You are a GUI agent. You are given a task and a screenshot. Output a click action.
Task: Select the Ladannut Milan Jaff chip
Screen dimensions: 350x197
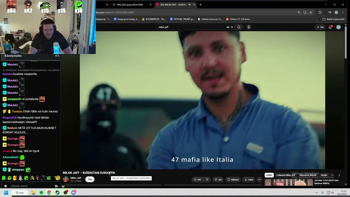286,175
